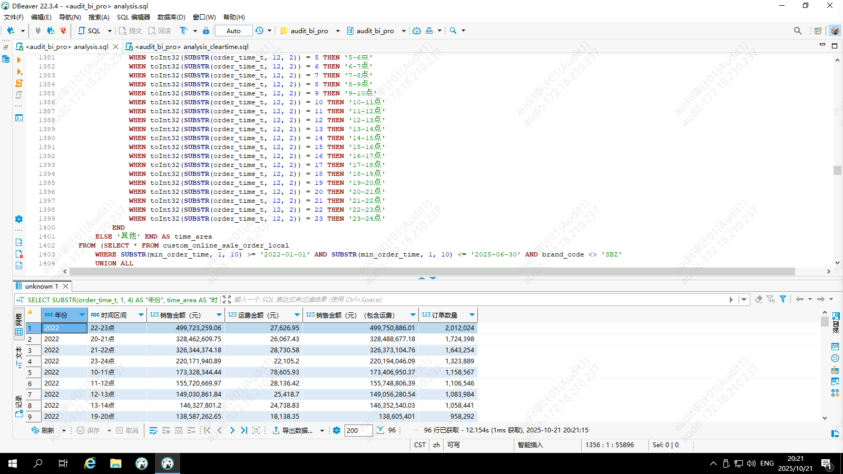Open dropdown arrow beside SQL button
Screen dimensions: 843x474
point(110,31)
